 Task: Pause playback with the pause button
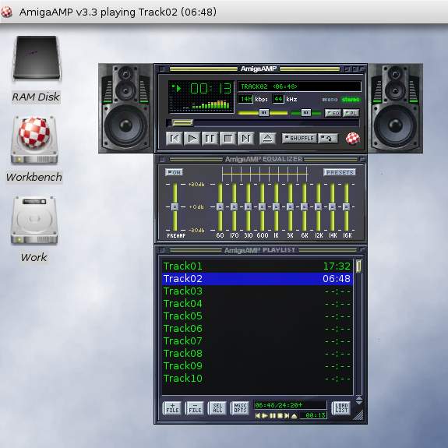tap(210, 139)
